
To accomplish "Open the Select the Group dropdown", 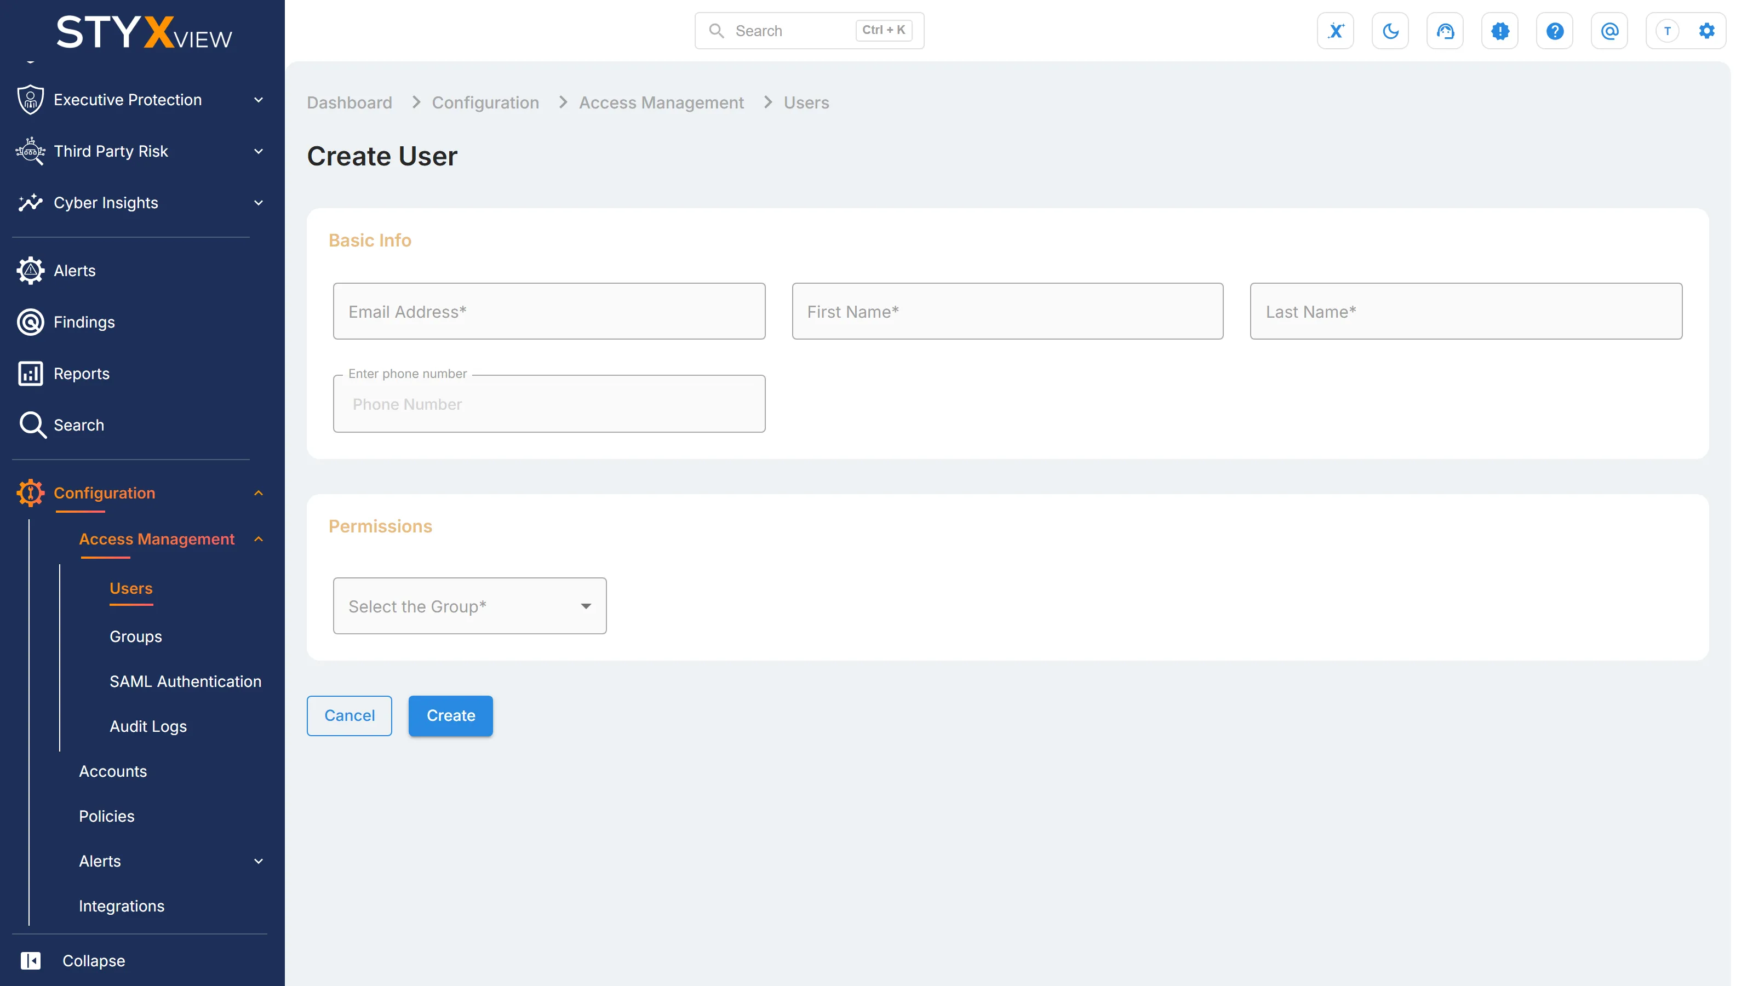I will click(x=469, y=606).
